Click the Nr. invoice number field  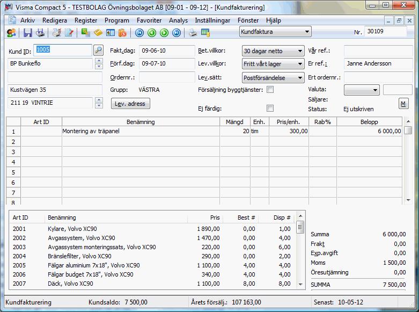tap(386, 32)
